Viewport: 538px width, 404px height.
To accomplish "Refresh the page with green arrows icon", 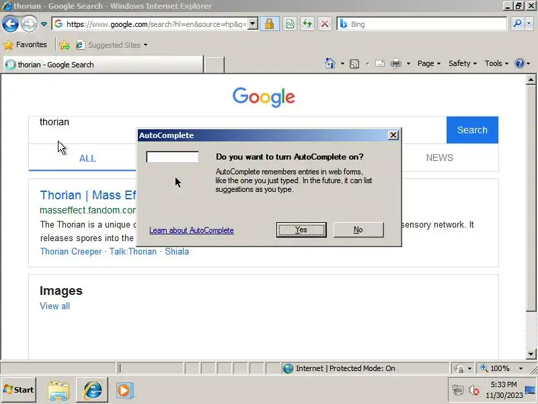I will pyautogui.click(x=307, y=24).
